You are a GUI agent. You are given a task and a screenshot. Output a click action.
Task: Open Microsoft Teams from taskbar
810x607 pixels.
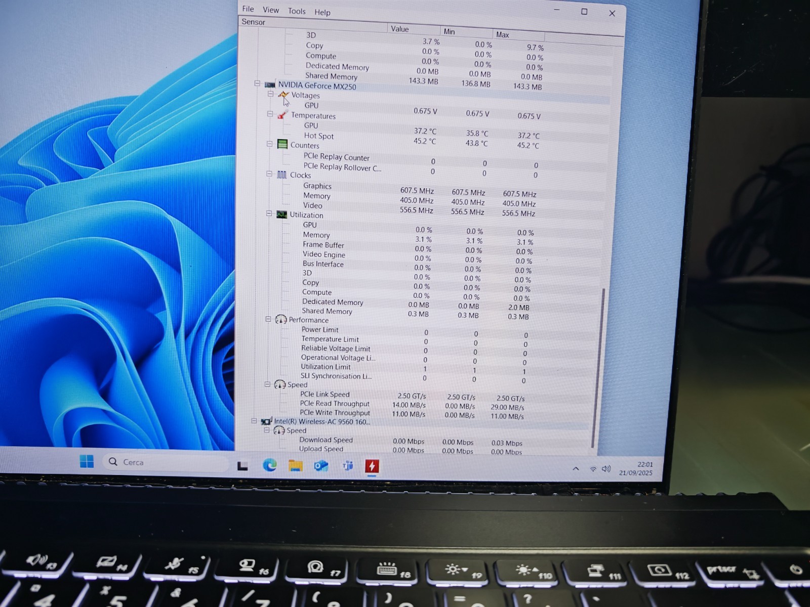click(348, 465)
